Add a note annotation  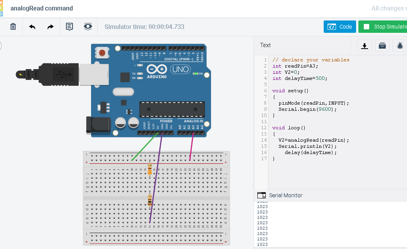[69, 26]
